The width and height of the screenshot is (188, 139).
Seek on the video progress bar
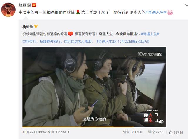click(94, 127)
